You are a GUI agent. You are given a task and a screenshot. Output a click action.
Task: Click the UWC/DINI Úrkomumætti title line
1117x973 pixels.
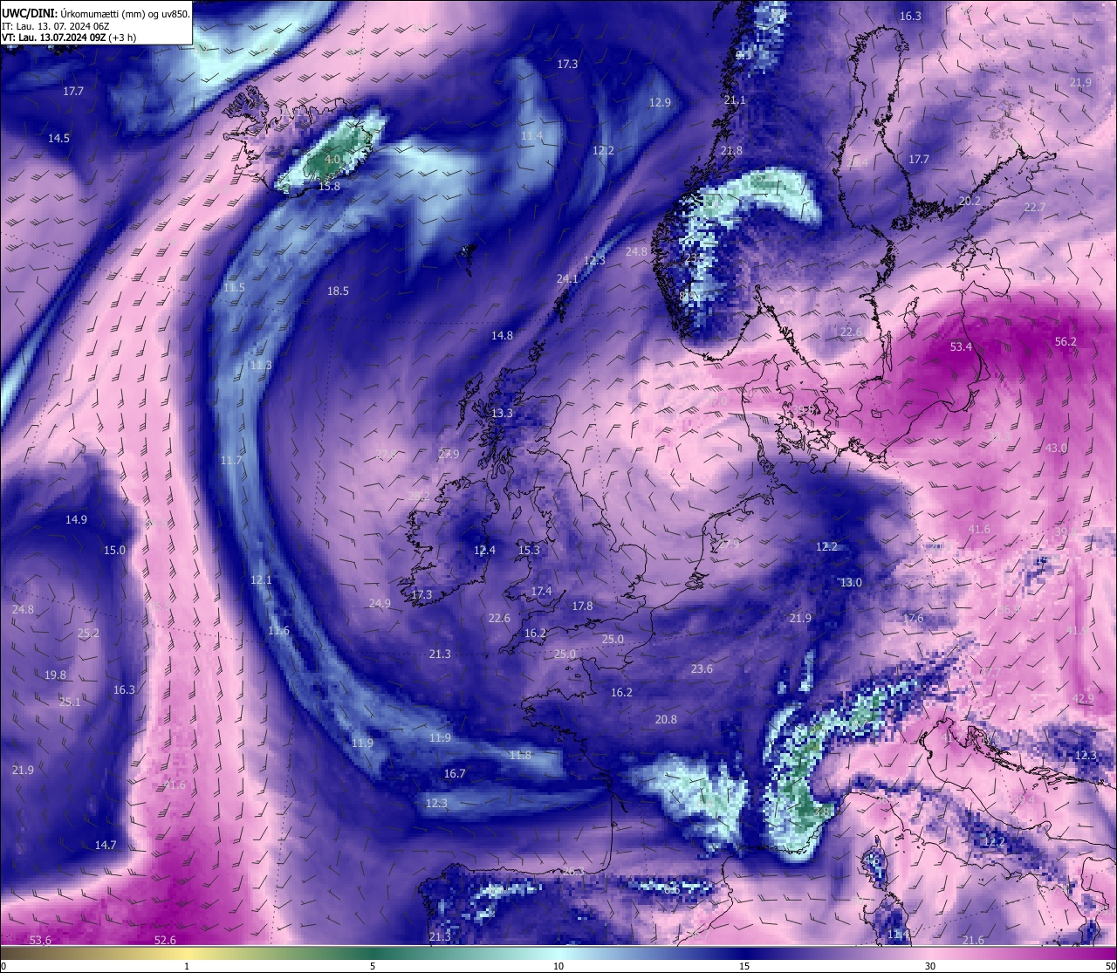point(96,13)
